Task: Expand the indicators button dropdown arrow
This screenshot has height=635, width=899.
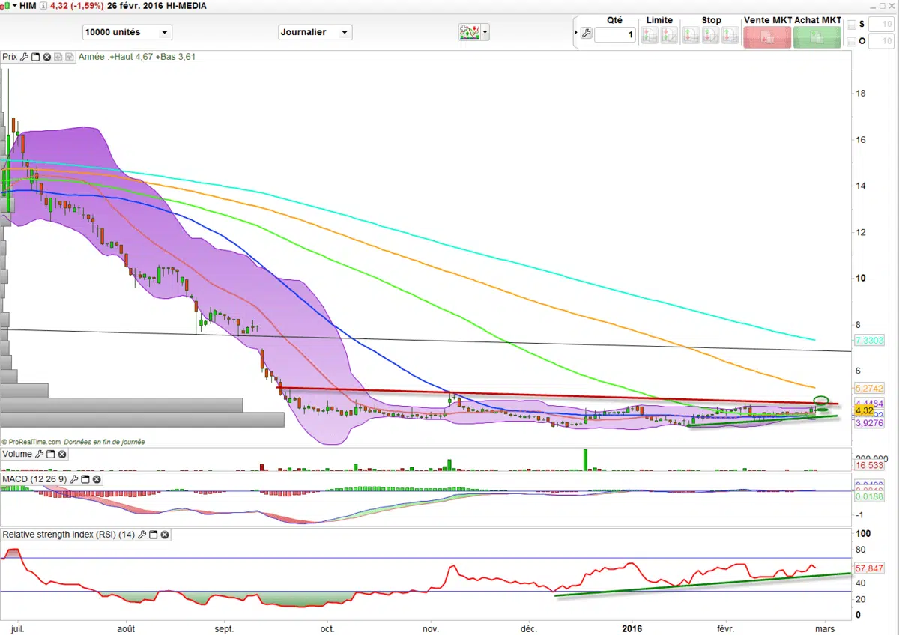Action: coord(485,32)
